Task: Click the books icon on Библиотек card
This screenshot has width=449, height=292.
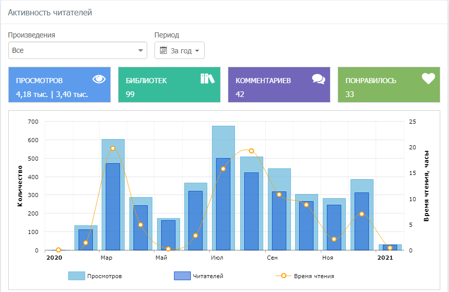Action: (207, 79)
